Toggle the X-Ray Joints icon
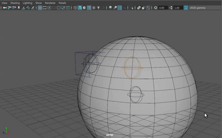The width and height of the screenshot is (222, 138). point(148,8)
